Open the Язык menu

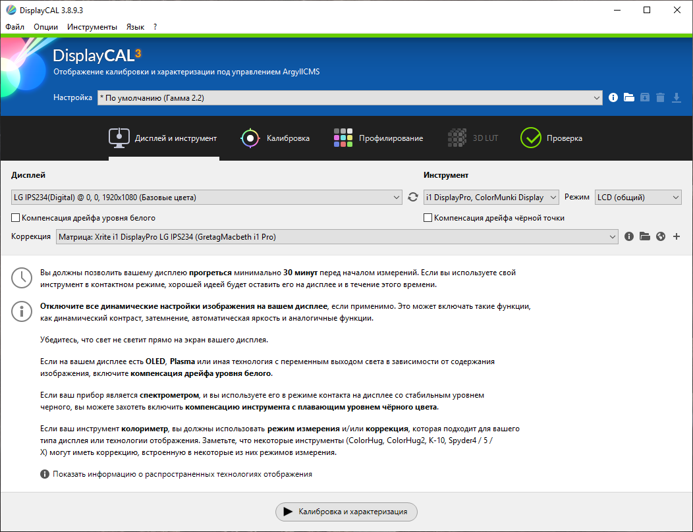(x=135, y=27)
